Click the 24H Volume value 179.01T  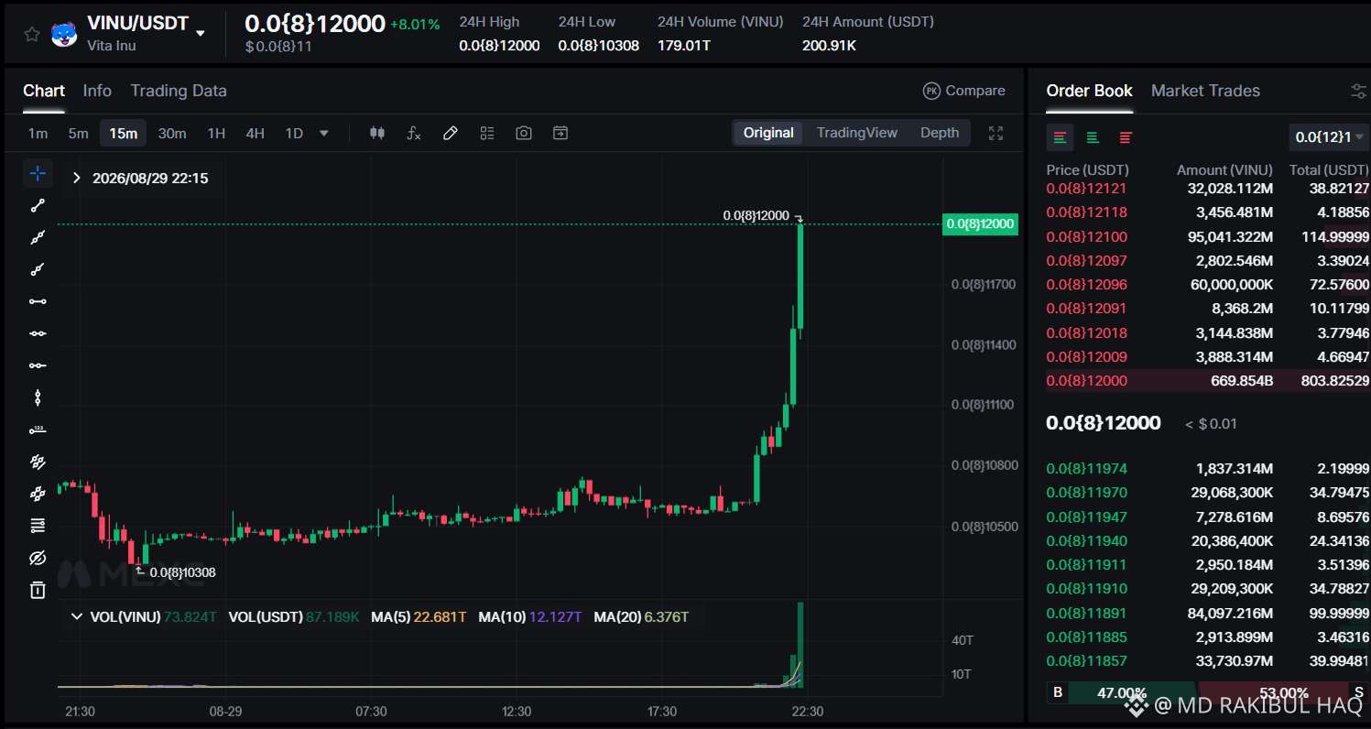coord(683,45)
